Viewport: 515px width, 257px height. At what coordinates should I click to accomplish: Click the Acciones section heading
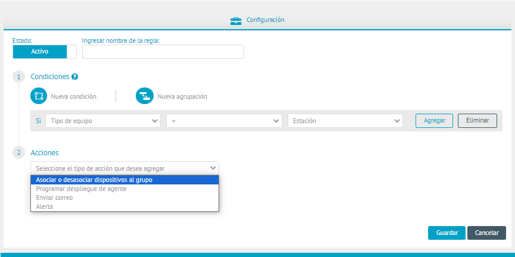(x=45, y=153)
